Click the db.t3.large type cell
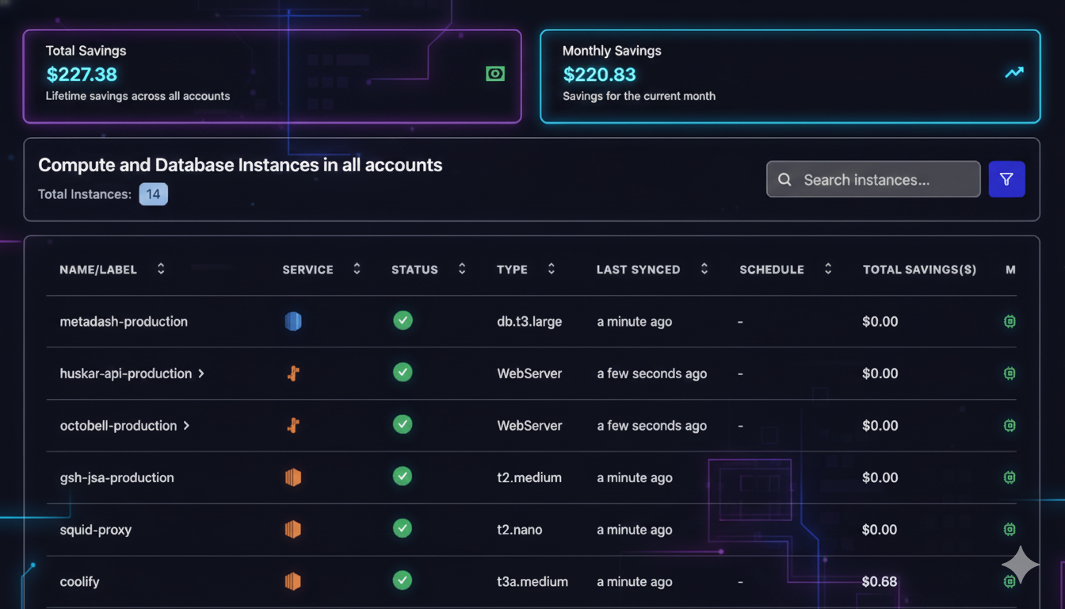This screenshot has height=609, width=1065. tap(529, 322)
